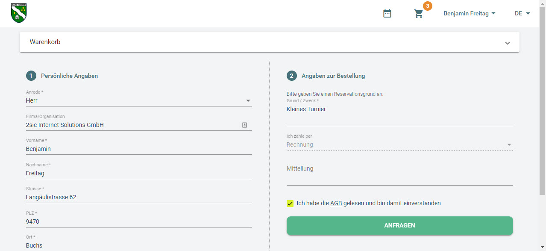Click the Mitteilung message field
546x251 pixels.
click(x=399, y=176)
